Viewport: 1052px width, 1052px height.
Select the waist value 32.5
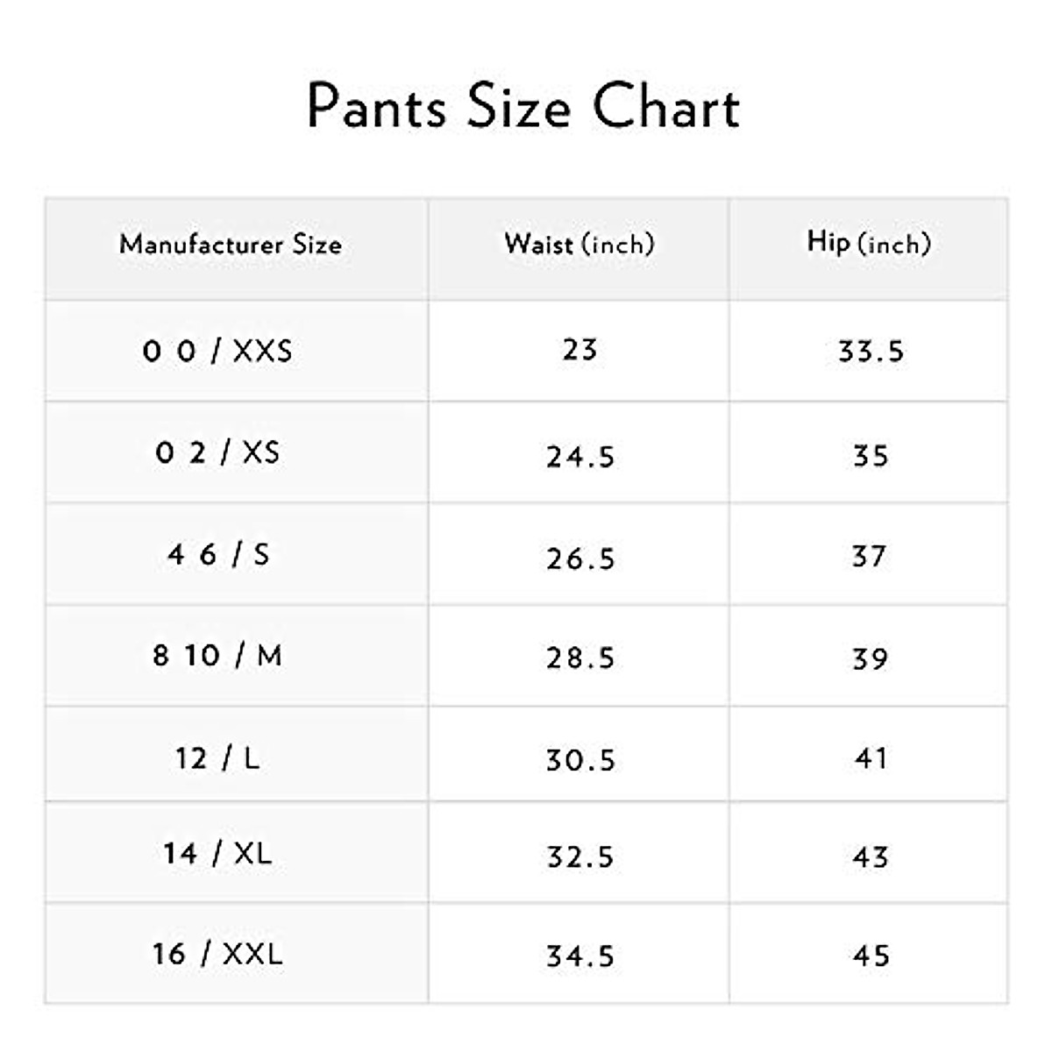click(x=580, y=857)
